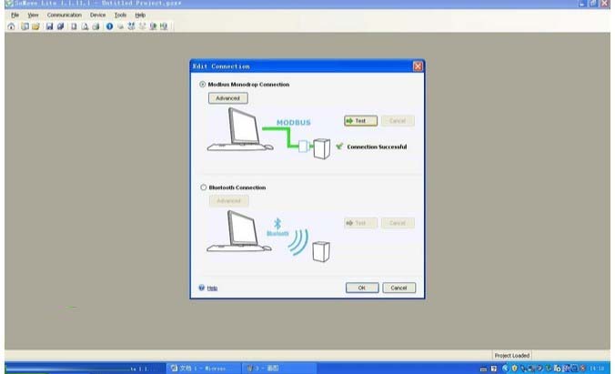Click the greyed-out Cancel button in the Bluetooth section

click(398, 223)
